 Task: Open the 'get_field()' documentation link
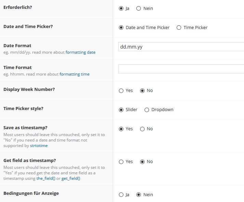pyautogui.click(x=71, y=178)
